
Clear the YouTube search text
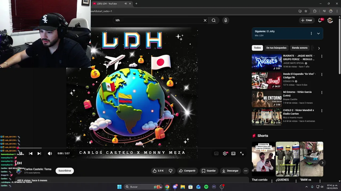[205, 20]
